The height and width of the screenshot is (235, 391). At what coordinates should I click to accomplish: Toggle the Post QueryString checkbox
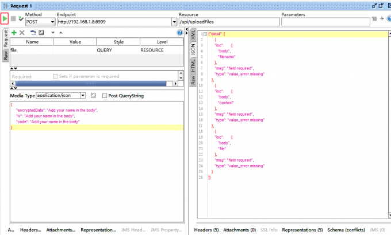pyautogui.click(x=105, y=96)
